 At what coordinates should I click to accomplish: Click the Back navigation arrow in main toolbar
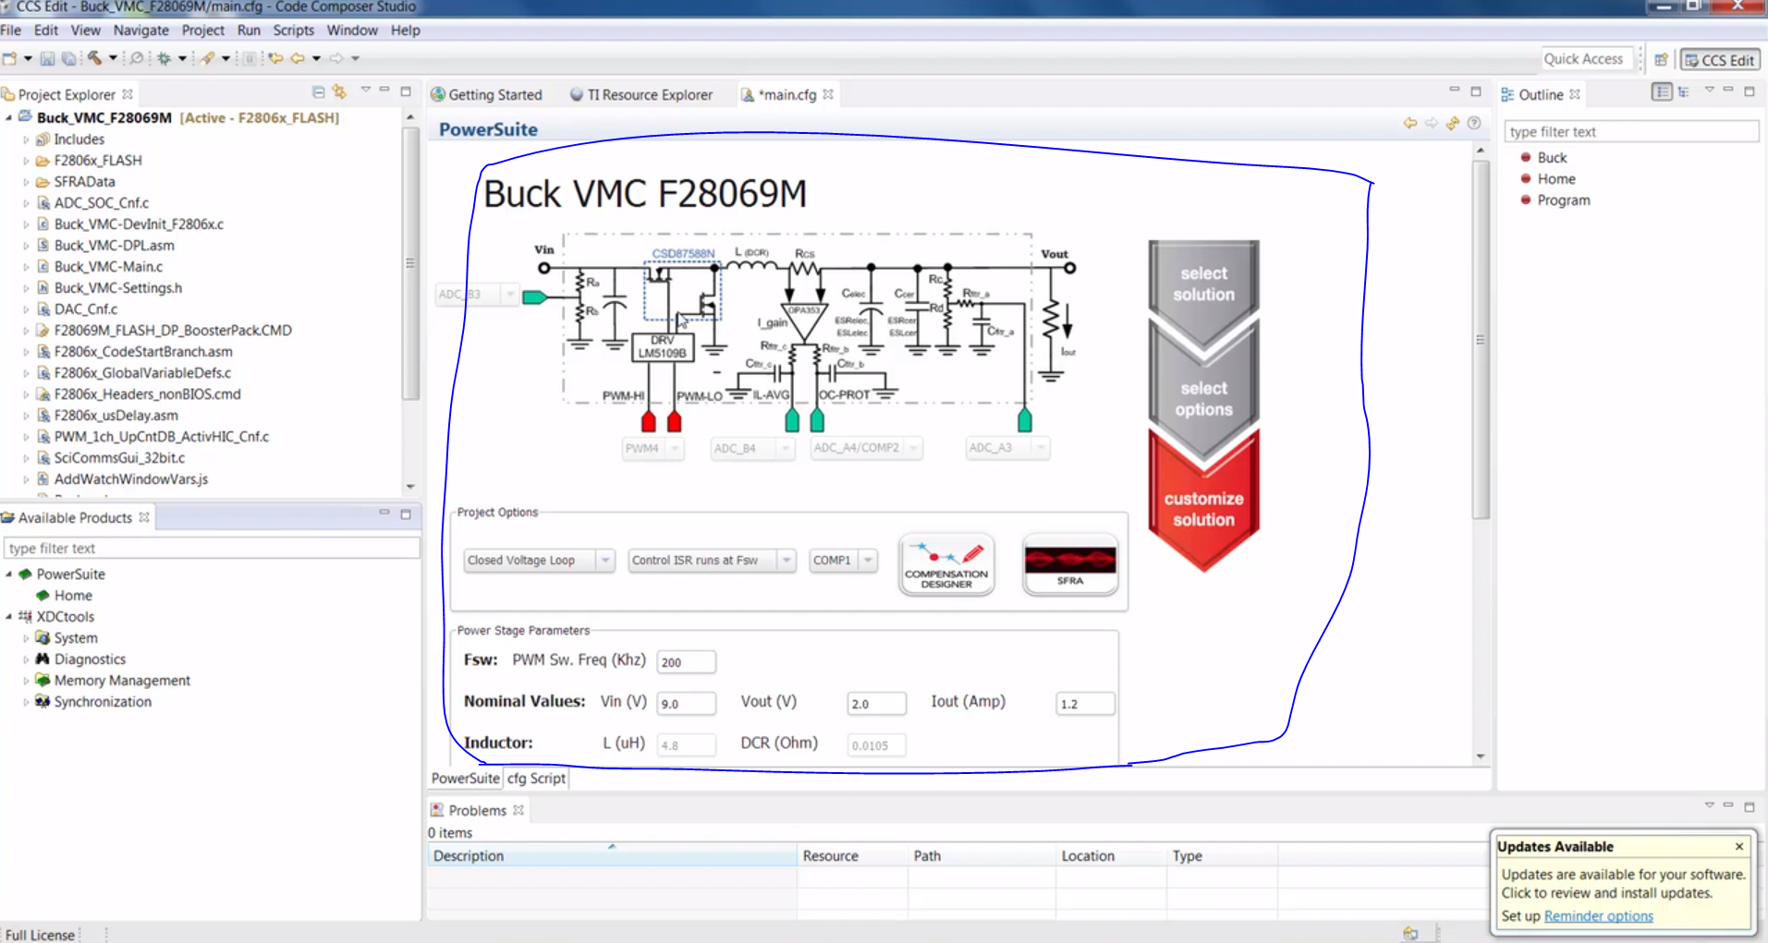point(298,58)
